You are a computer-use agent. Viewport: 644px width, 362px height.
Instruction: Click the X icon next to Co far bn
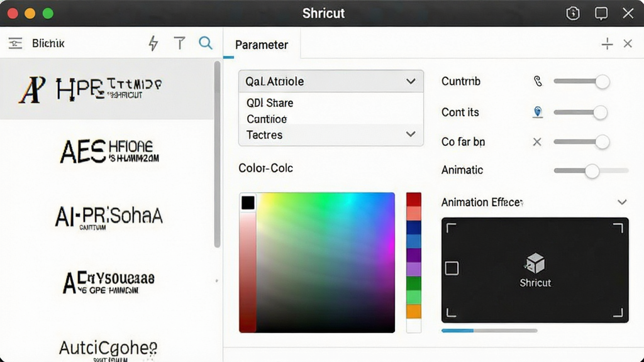(537, 142)
